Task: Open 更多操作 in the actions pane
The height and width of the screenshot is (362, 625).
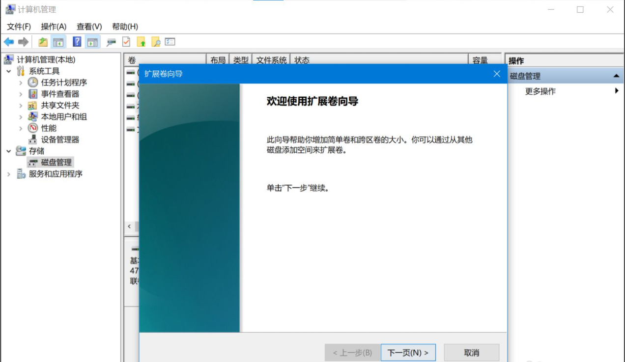Action: tap(540, 91)
